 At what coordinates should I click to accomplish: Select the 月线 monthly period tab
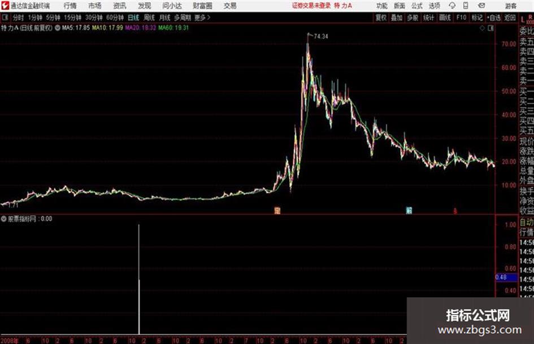[164, 18]
